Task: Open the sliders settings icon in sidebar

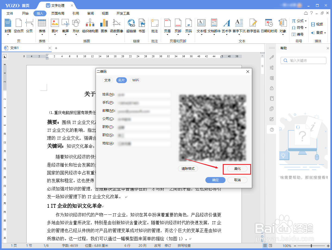Action: tap(272, 68)
